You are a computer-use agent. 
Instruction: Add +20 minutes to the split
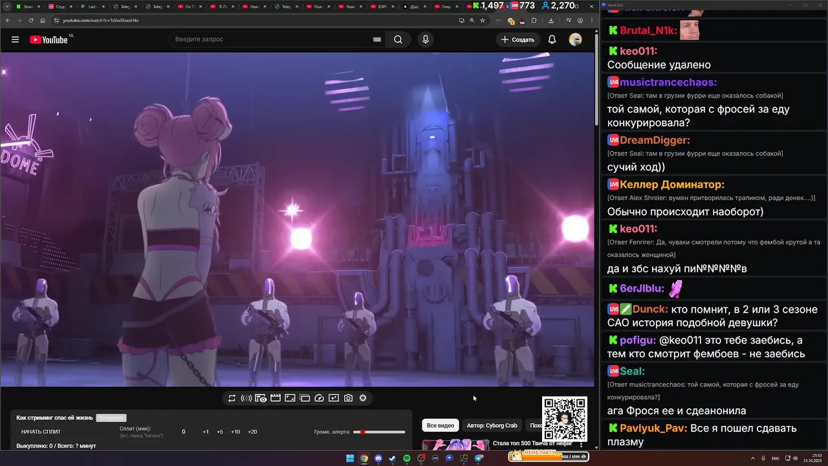pos(252,432)
